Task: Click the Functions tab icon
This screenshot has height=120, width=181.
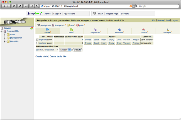Action: 119,30
